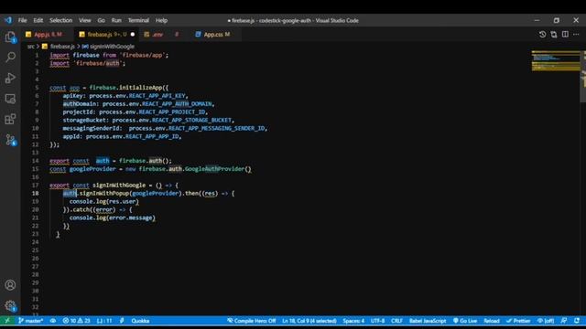Select language mode Babel JavaScript
Viewport: 586px width, 329px height.
pyautogui.click(x=428, y=321)
